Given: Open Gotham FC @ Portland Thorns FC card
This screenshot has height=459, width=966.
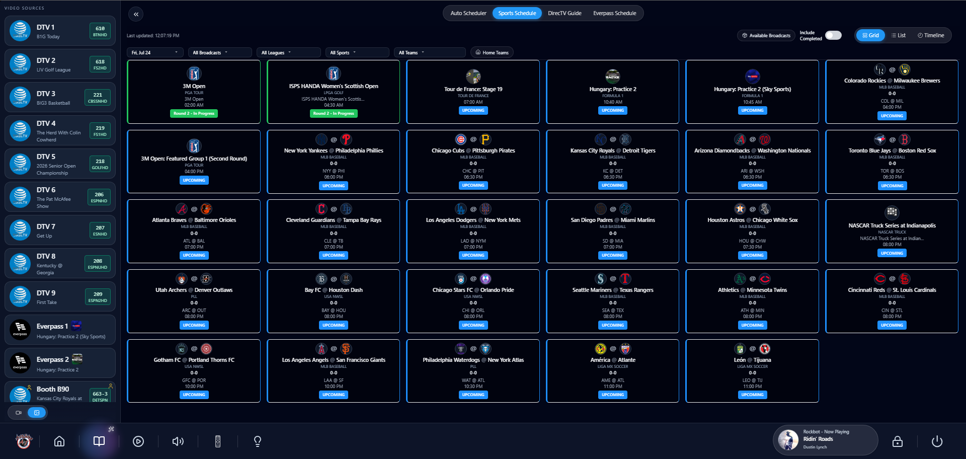Looking at the screenshot, I should 194,371.
